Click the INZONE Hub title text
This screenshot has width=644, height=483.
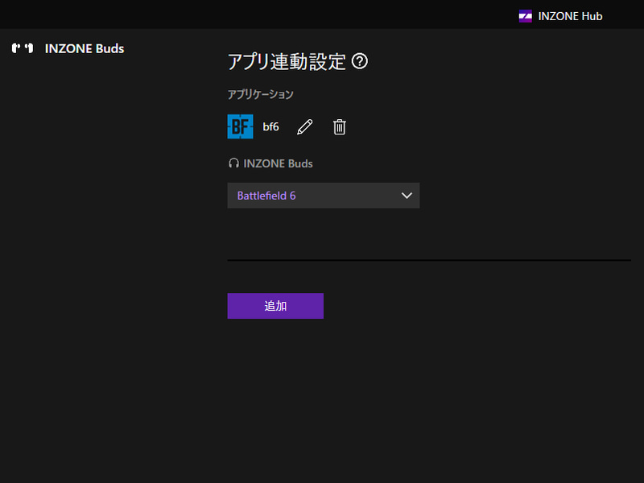coord(570,16)
